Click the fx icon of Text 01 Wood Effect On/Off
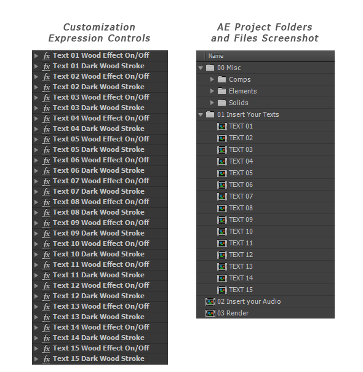Viewport: 363px width, 372px height. coord(46,56)
